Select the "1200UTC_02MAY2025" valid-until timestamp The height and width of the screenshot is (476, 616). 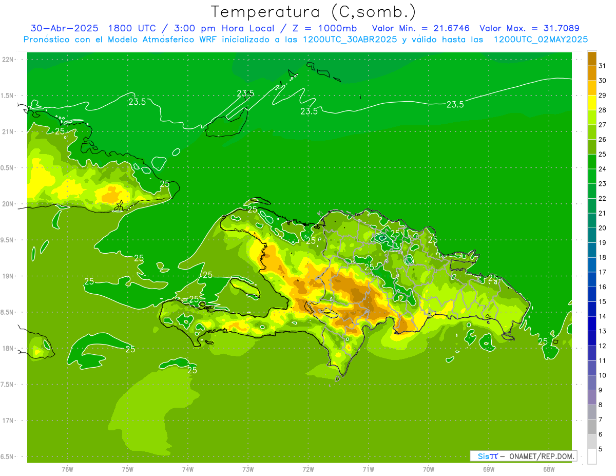541,40
